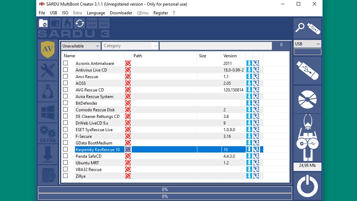The width and height of the screenshot is (357, 201).
Task: Open the Linux penguin category
Action: (x=47, y=91)
